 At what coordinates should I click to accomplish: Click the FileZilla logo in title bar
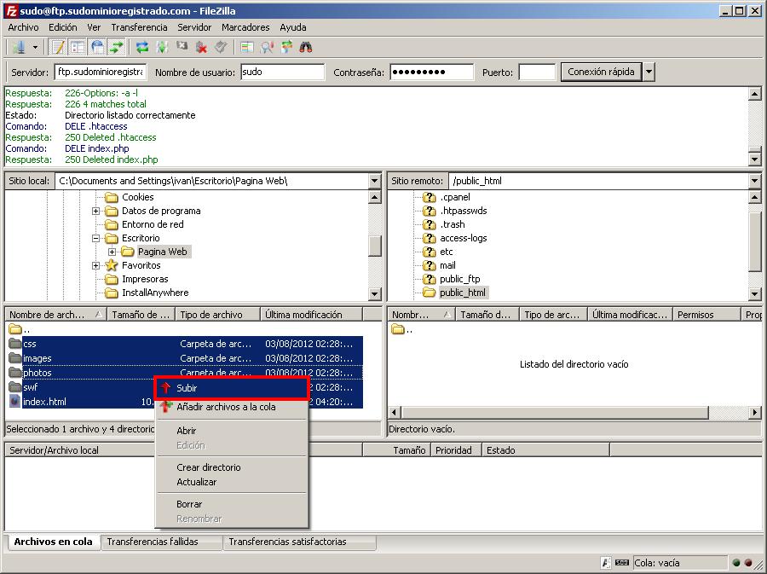11,11
